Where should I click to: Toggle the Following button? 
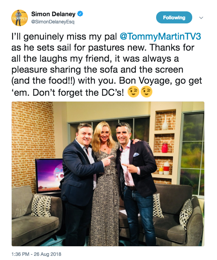click(174, 18)
